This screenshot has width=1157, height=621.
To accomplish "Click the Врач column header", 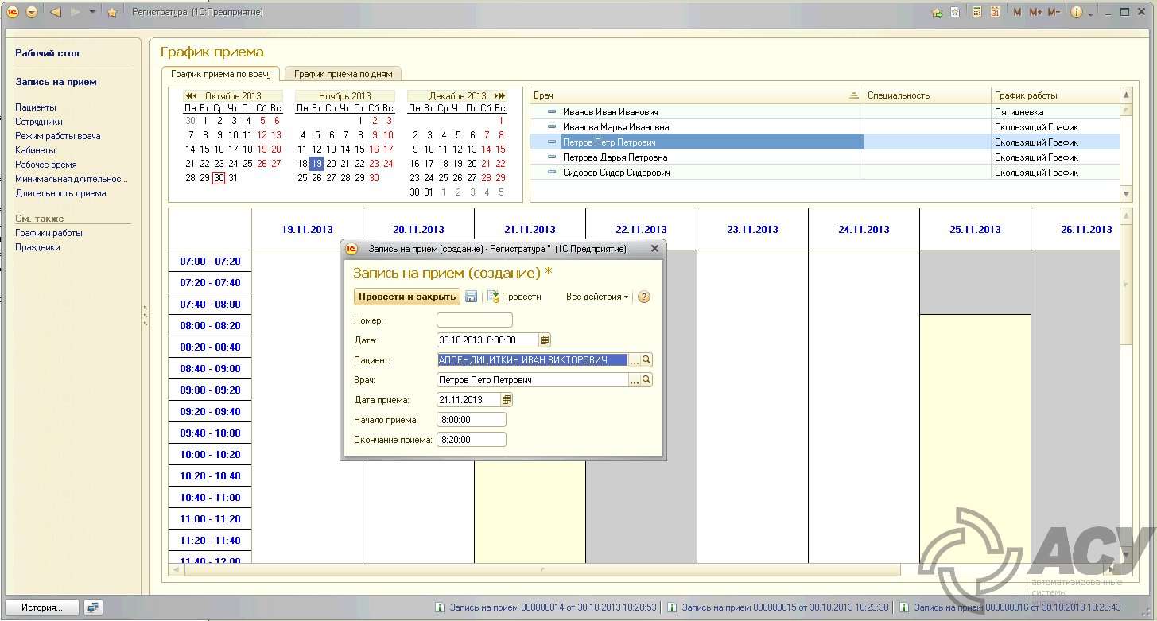I will click(x=697, y=95).
